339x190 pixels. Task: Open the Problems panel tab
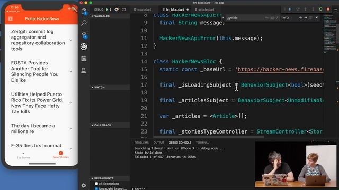click(x=141, y=142)
